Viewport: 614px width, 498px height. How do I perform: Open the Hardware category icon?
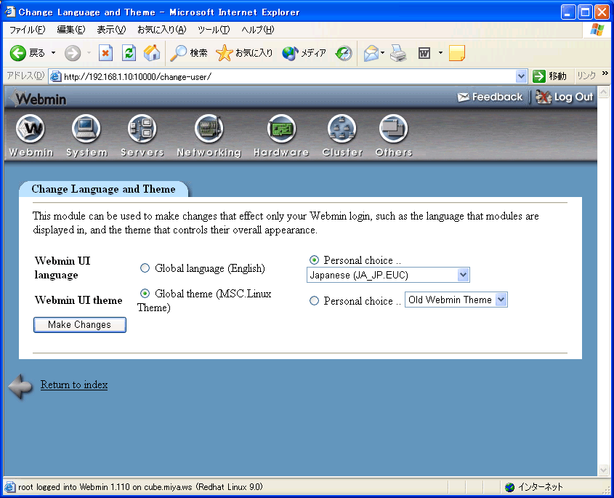click(x=281, y=129)
